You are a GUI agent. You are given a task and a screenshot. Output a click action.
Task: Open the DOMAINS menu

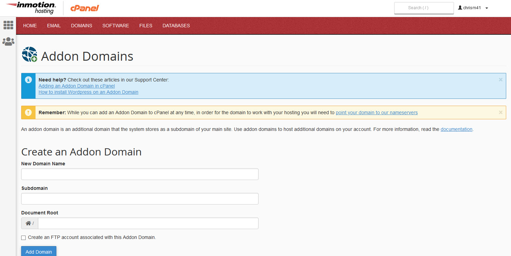click(x=82, y=26)
